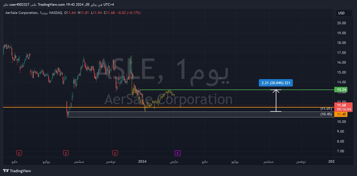Click the 9.00 price axis label
Screen dimensions: 357x176
click(341, 131)
